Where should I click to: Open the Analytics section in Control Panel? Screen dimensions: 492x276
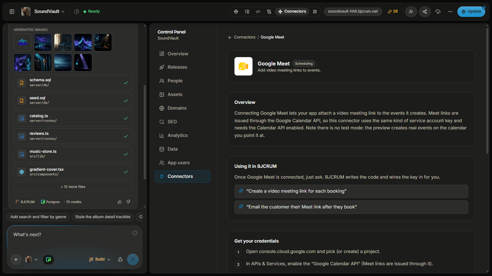tap(178, 135)
